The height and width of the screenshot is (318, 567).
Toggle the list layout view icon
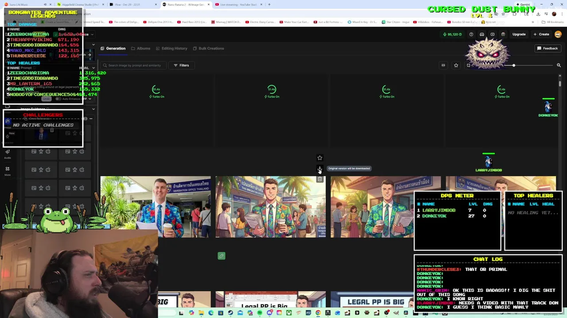tap(443, 65)
